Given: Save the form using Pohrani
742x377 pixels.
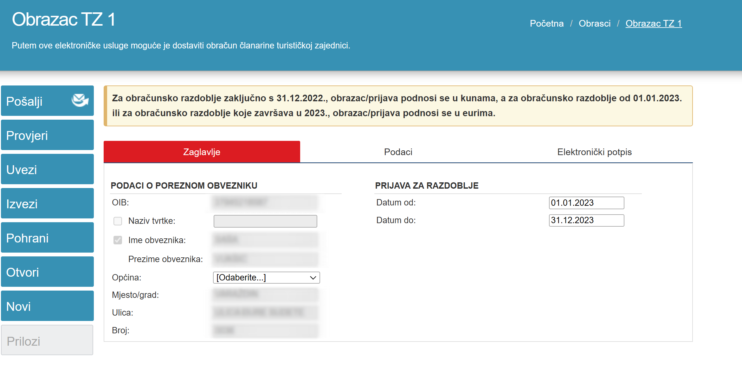Looking at the screenshot, I should click(x=47, y=238).
